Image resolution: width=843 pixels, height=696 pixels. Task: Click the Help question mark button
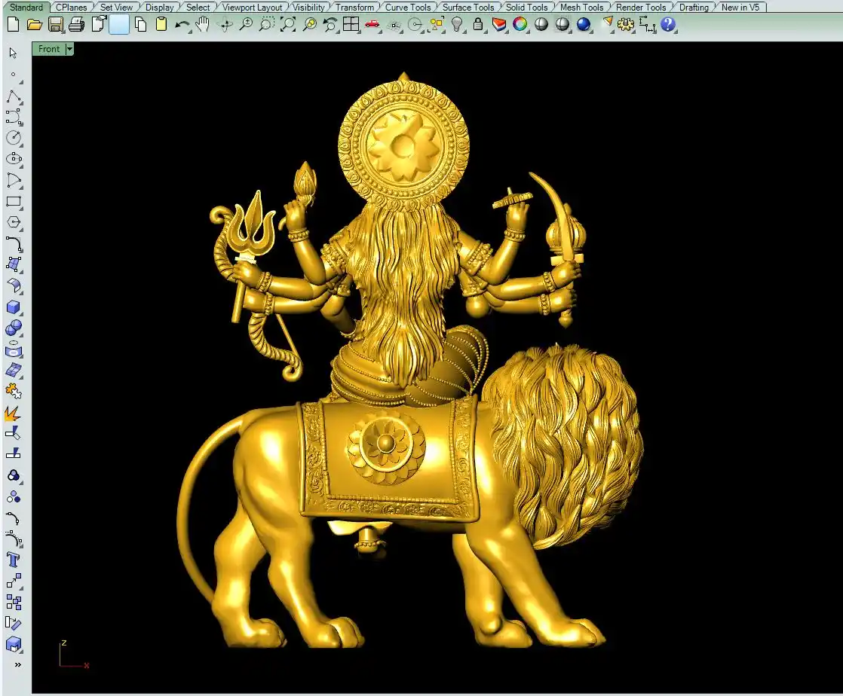(x=668, y=24)
